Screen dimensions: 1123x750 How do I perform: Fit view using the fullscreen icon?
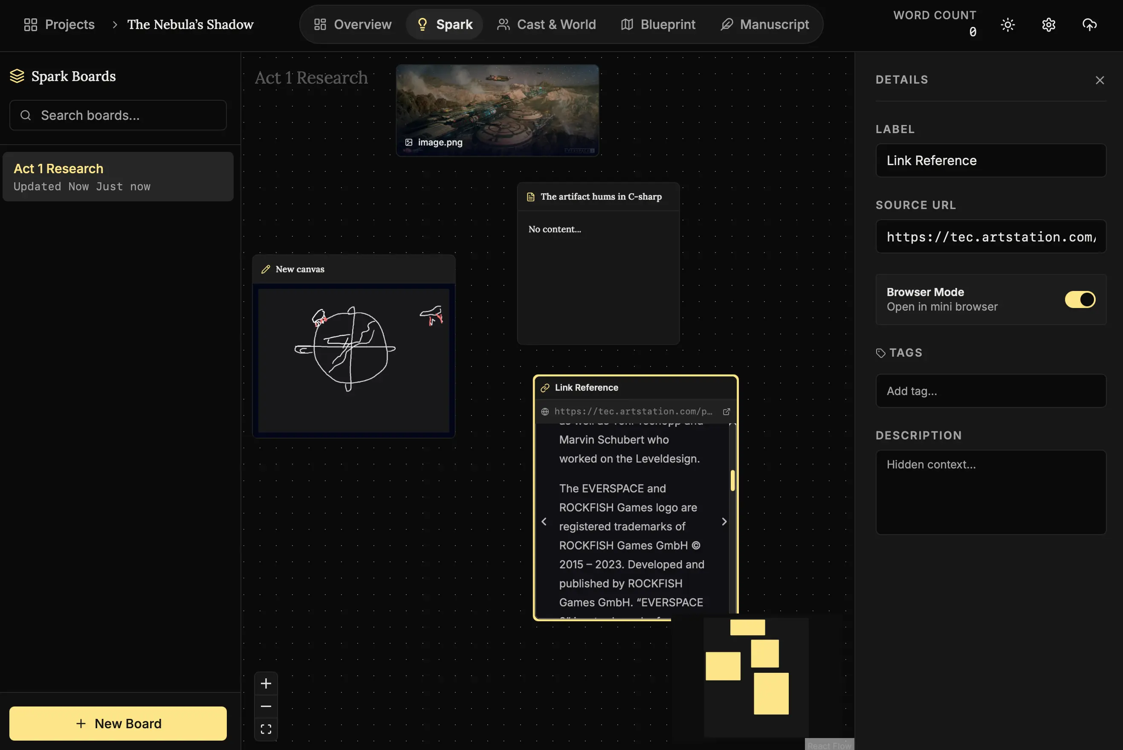[x=266, y=729]
